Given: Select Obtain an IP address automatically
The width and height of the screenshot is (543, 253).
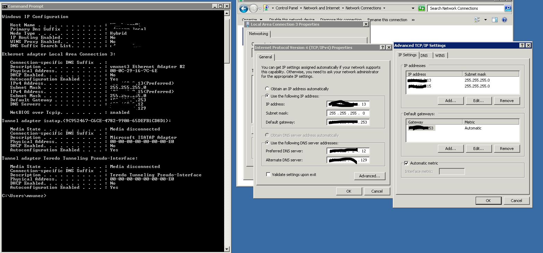Looking at the screenshot, I should click(x=267, y=89).
